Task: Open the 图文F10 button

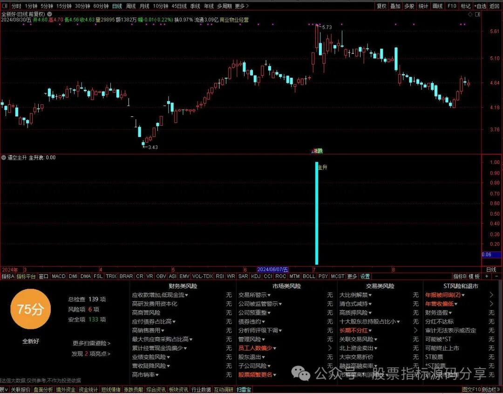Action: [x=471, y=390]
